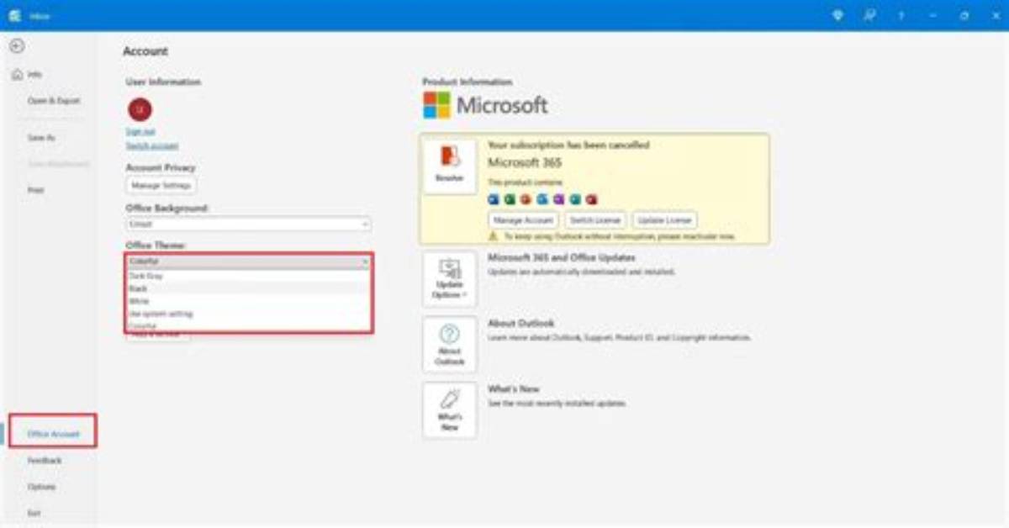The height and width of the screenshot is (528, 1009).
Task: Click the Microsoft four-color logo
Action: point(436,105)
